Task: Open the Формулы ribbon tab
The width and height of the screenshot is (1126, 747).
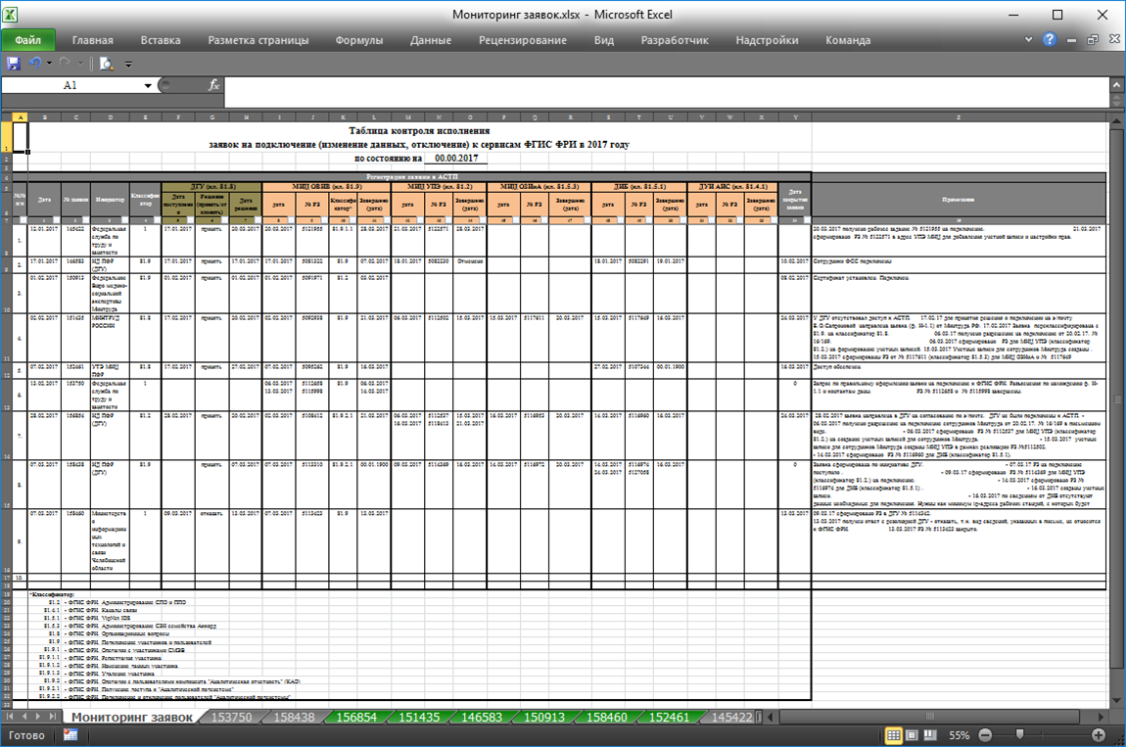Action: tap(358, 40)
